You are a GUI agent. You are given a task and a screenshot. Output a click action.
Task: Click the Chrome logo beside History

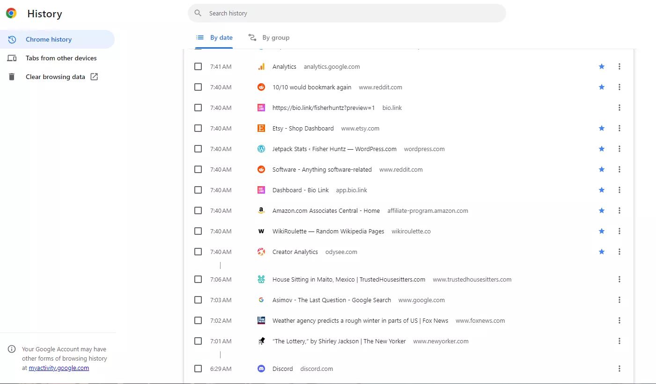click(x=11, y=14)
